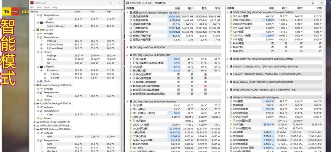This screenshot has width=331, height=152.
Task: Click the Intel Core i9 chip icon
Action: coord(38,30)
